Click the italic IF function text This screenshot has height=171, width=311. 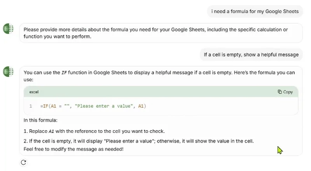[64, 73]
